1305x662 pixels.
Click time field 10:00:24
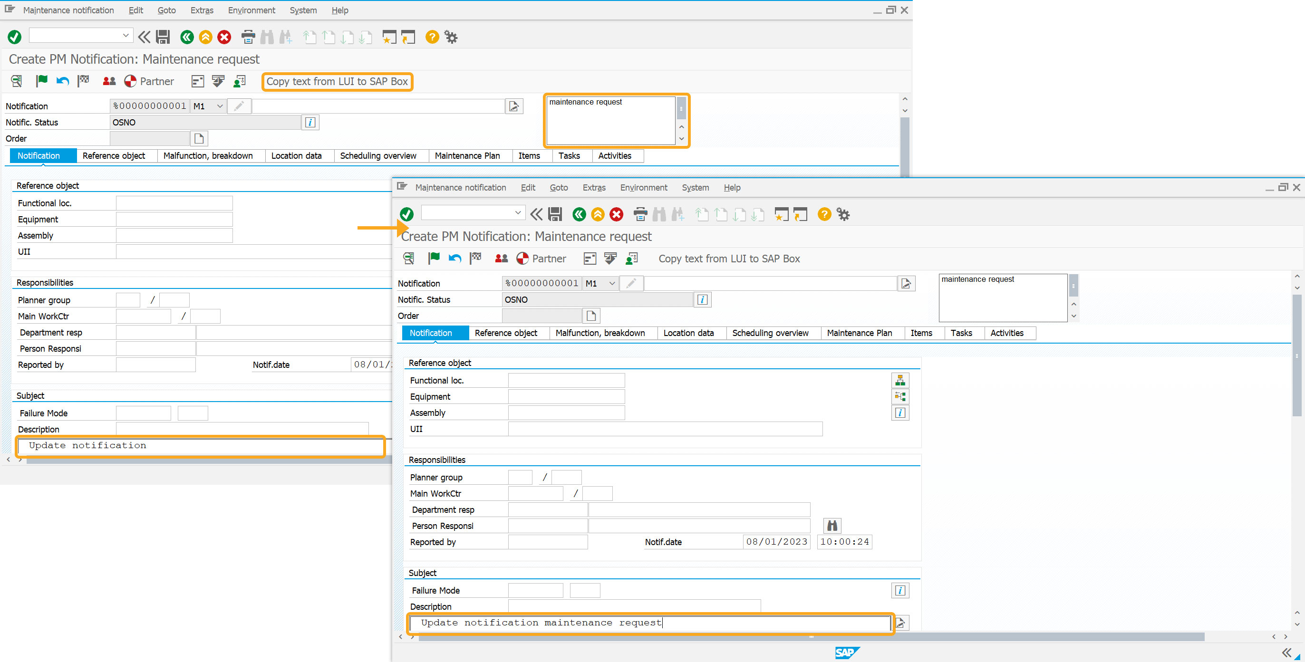click(844, 541)
